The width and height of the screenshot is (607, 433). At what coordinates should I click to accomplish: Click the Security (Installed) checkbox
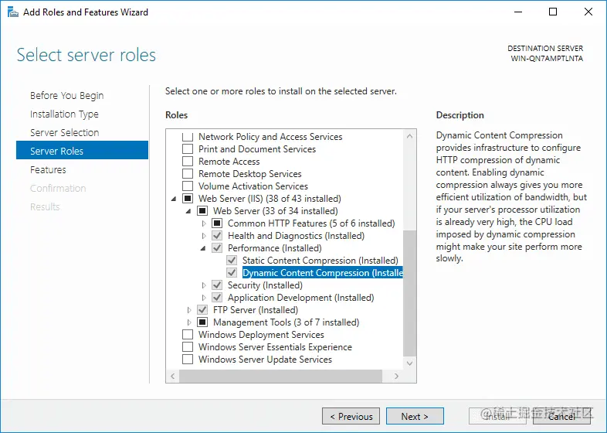[217, 285]
